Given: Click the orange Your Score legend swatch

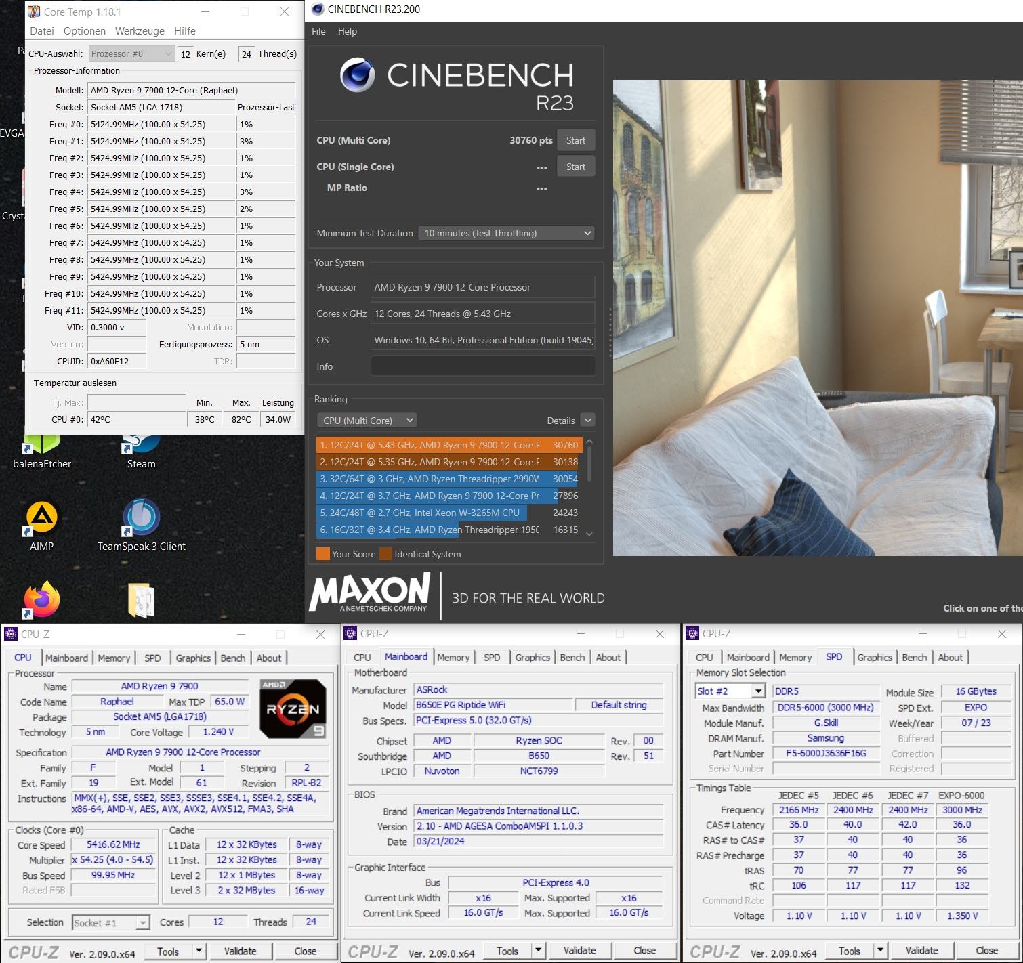Looking at the screenshot, I should tap(323, 554).
